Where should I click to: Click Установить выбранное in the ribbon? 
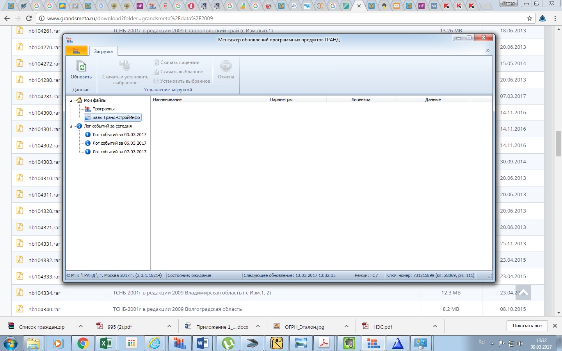point(182,81)
